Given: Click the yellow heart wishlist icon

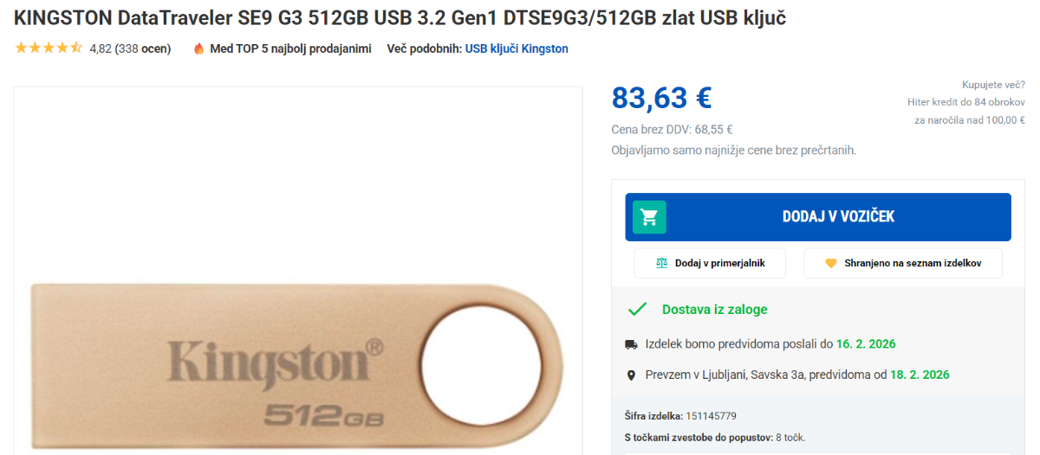Looking at the screenshot, I should pos(830,264).
